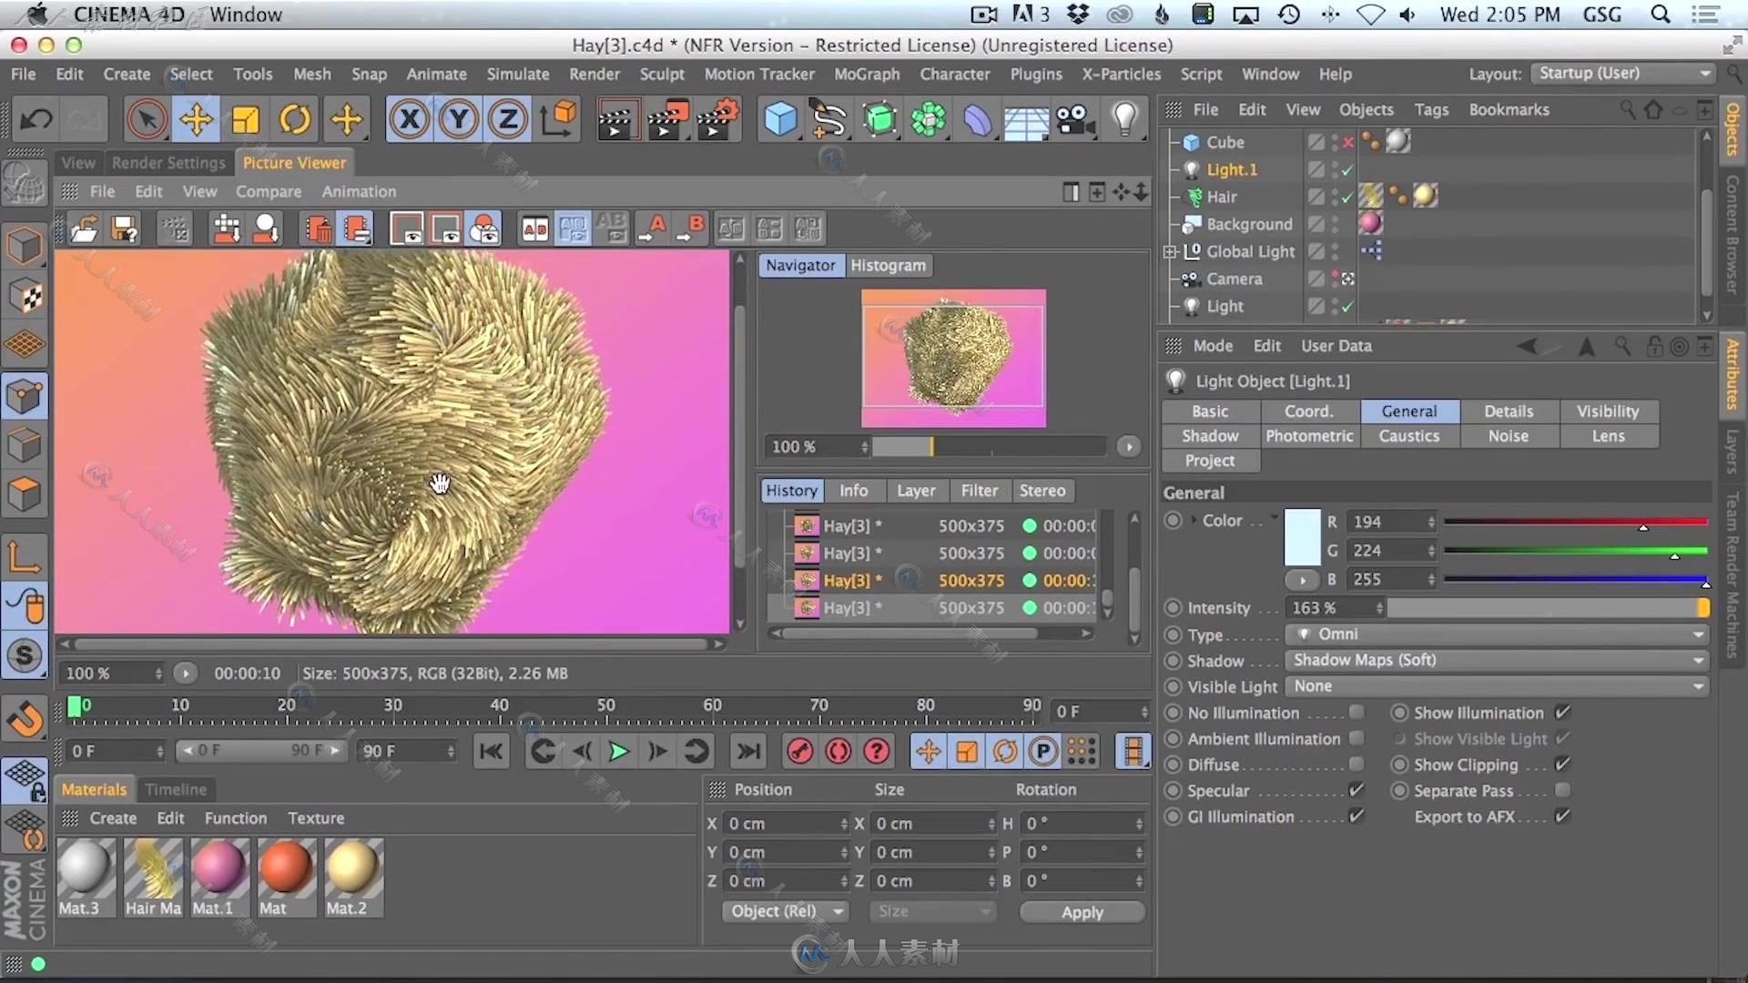Open the Filter tab in Picture Viewer
The height and width of the screenshot is (983, 1748).
point(980,491)
